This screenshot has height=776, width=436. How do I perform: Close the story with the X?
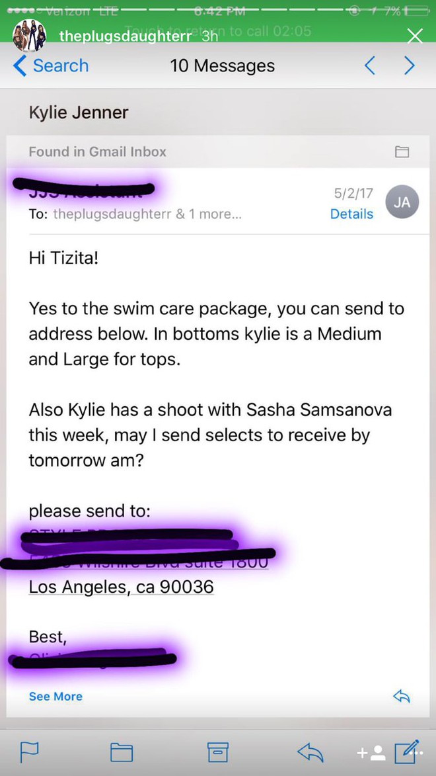tap(414, 36)
